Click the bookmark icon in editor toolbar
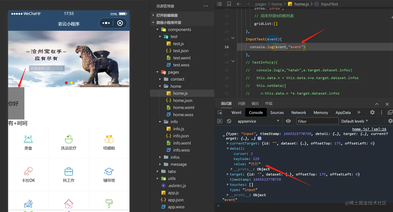393x212 pixels. (x=229, y=4)
